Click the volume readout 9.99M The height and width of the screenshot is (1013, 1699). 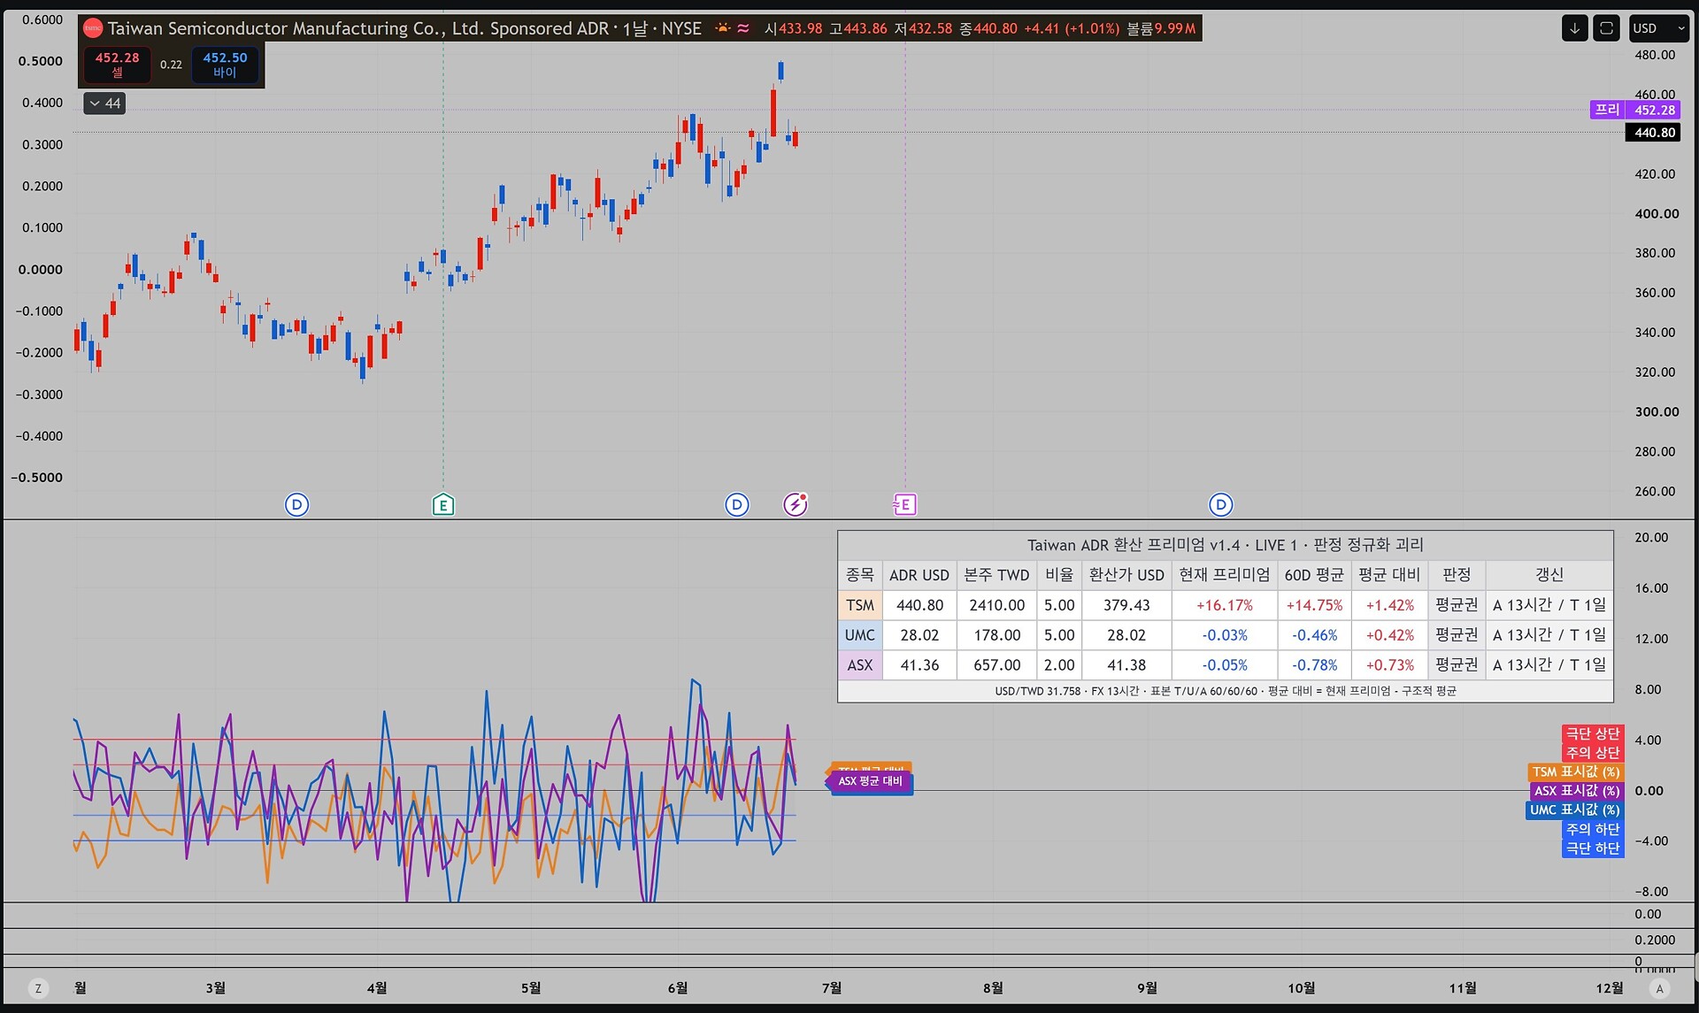(1174, 28)
